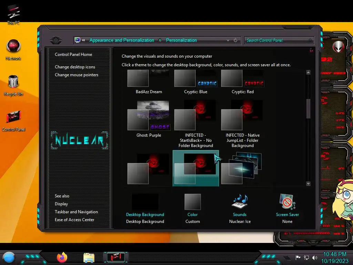353x265 pixels.
Task: Launch Firefox from the taskbar
Action: (x=62, y=257)
